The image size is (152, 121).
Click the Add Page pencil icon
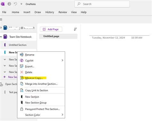click(44, 29)
